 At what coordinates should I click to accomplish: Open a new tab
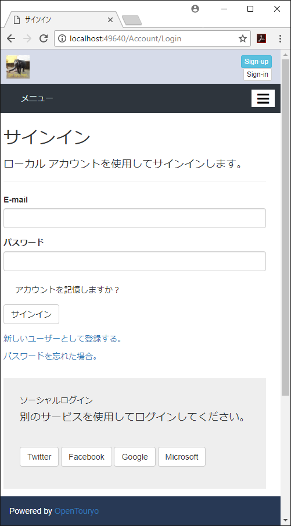coord(132,20)
